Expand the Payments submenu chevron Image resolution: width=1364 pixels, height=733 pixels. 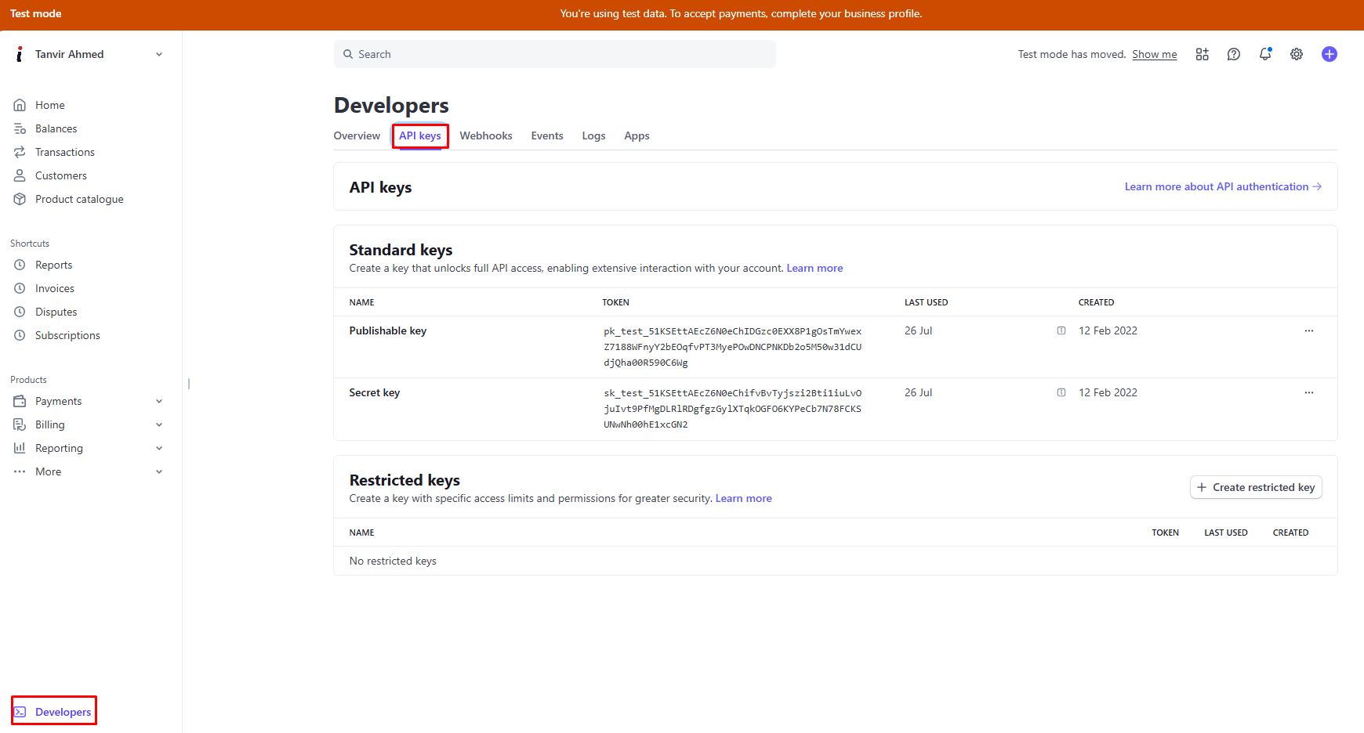pos(159,401)
